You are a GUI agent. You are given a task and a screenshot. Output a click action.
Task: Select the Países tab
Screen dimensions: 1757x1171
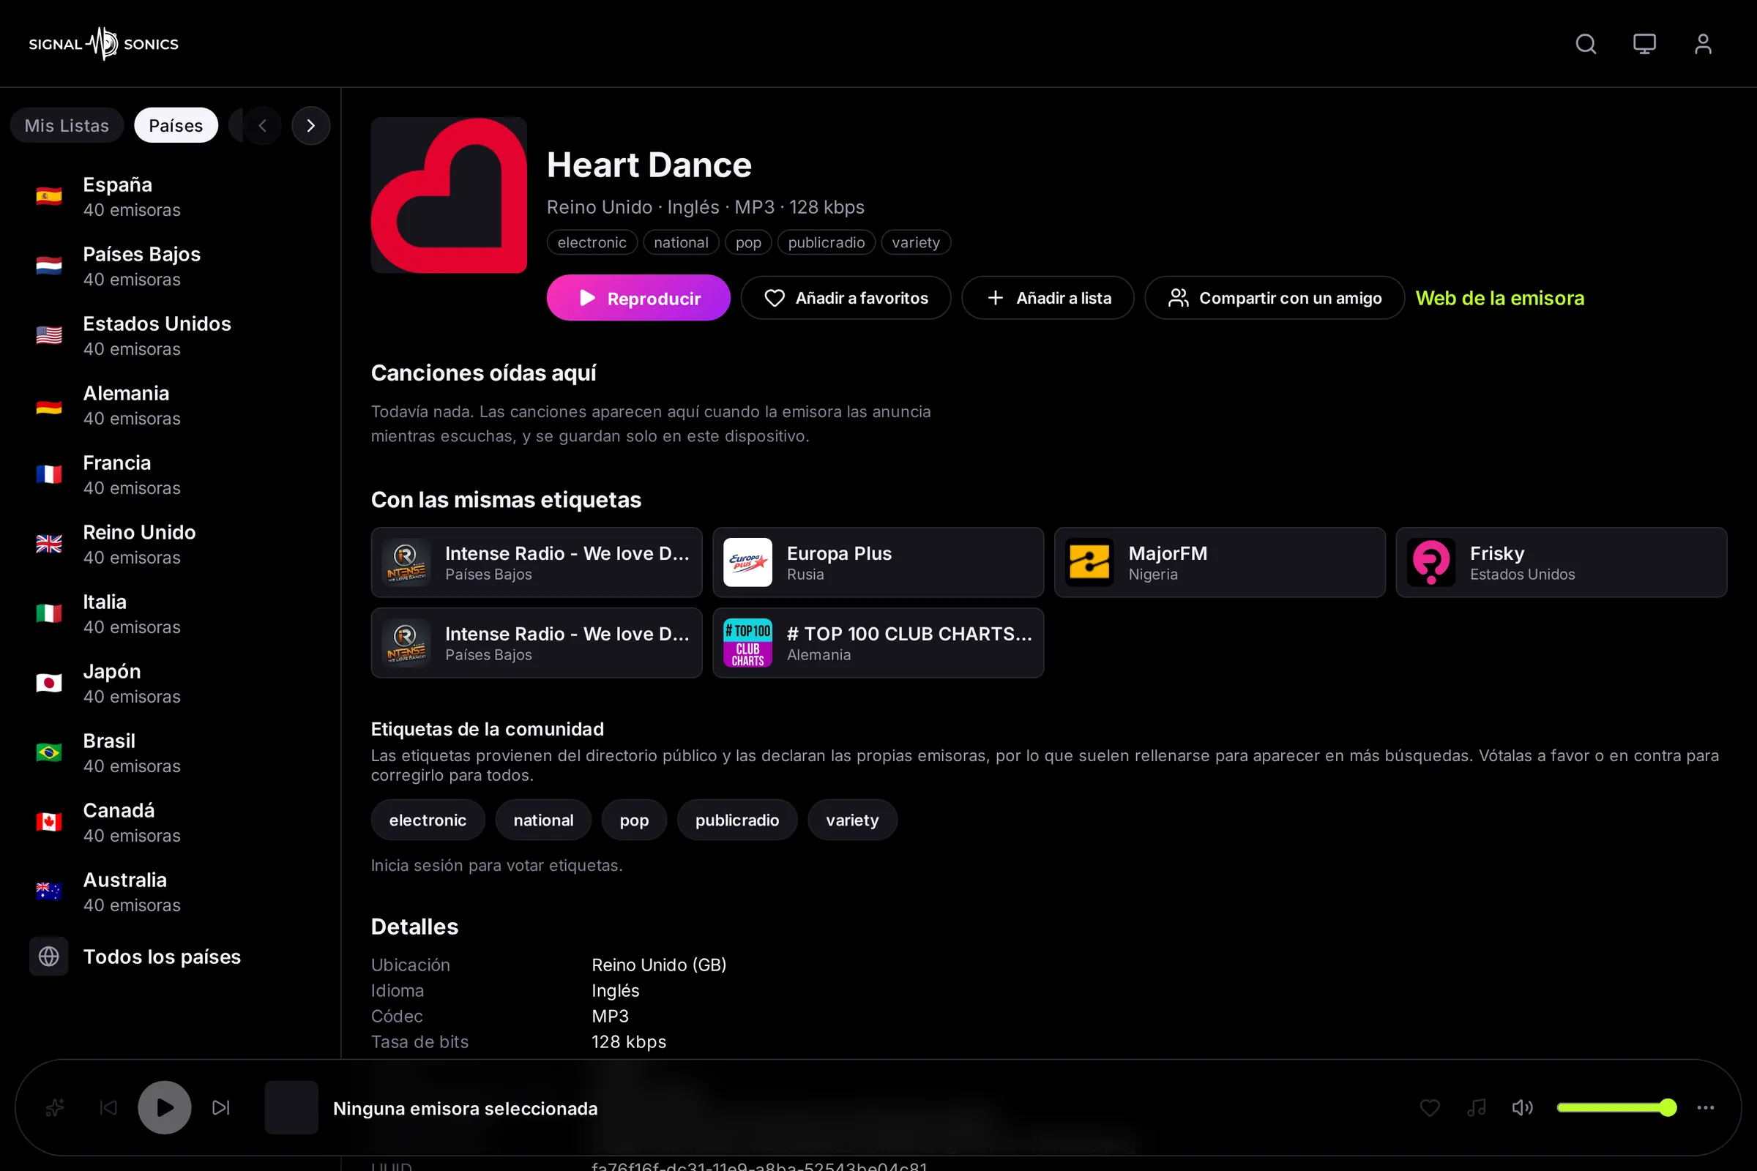[176, 125]
